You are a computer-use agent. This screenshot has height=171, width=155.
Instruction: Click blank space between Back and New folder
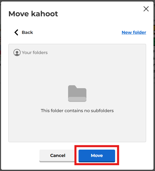76,32
